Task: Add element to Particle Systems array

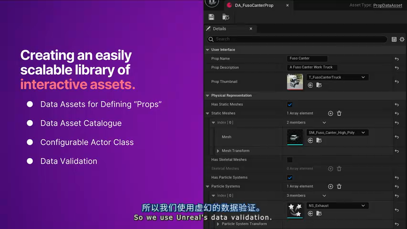Action: tap(330, 187)
